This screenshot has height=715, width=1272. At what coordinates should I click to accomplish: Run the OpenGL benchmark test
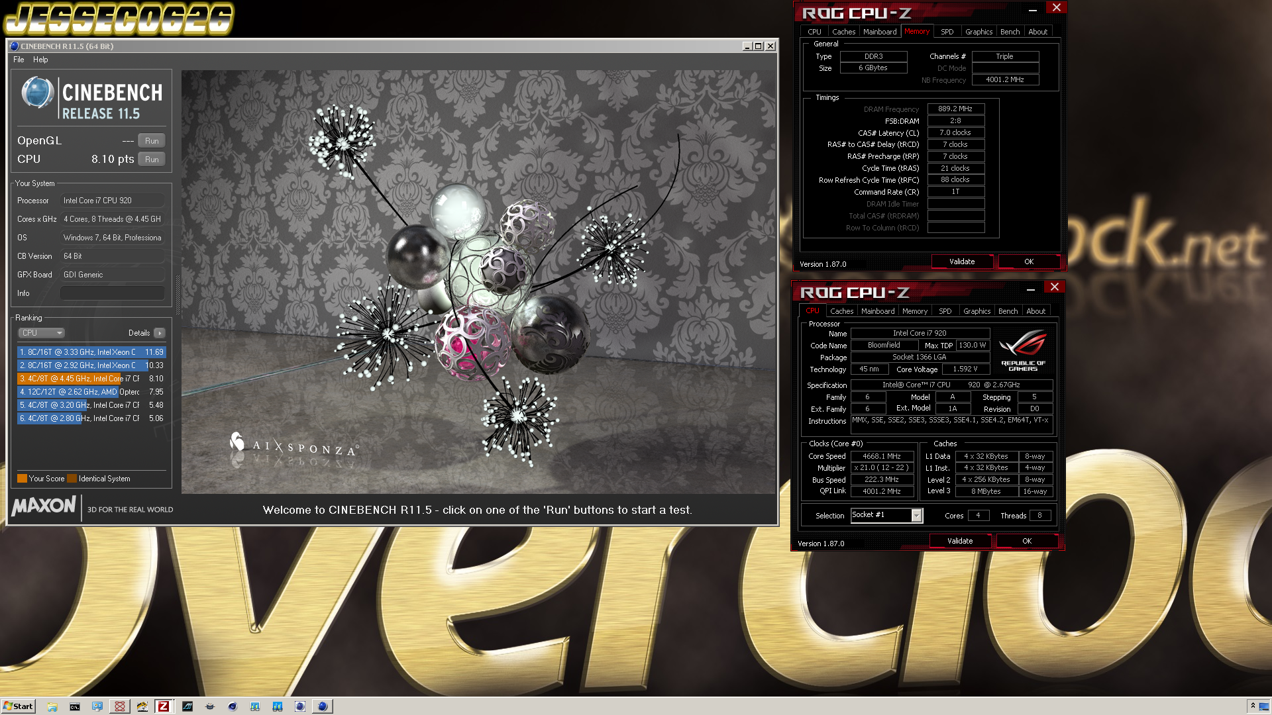point(152,141)
